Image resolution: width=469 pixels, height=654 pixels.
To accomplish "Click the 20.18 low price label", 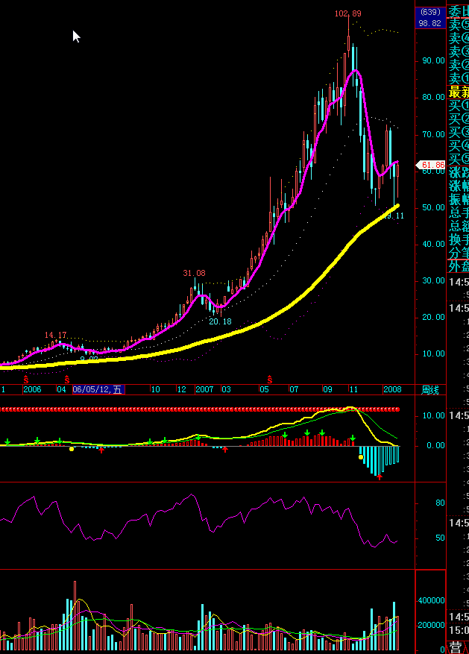I will pyautogui.click(x=220, y=321).
